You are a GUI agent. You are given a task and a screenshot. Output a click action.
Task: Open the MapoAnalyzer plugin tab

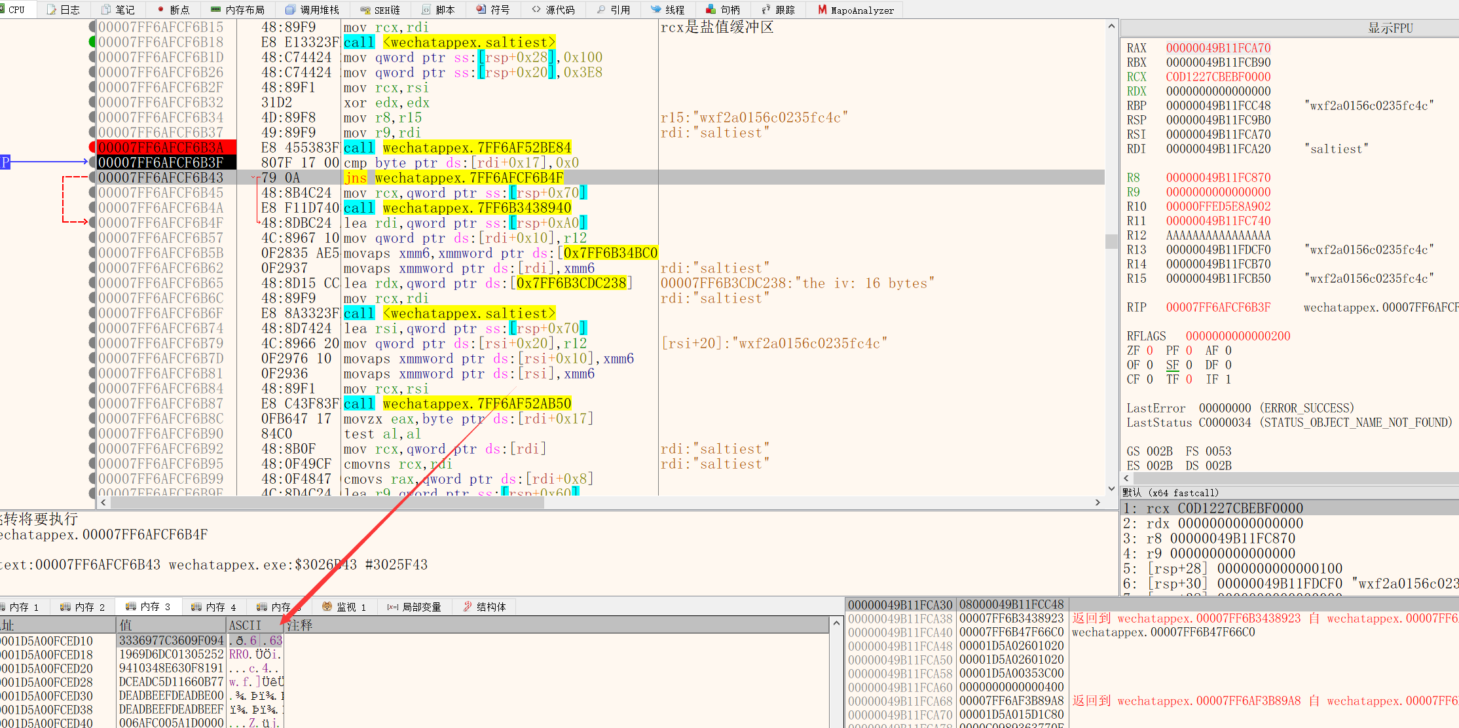pos(857,10)
